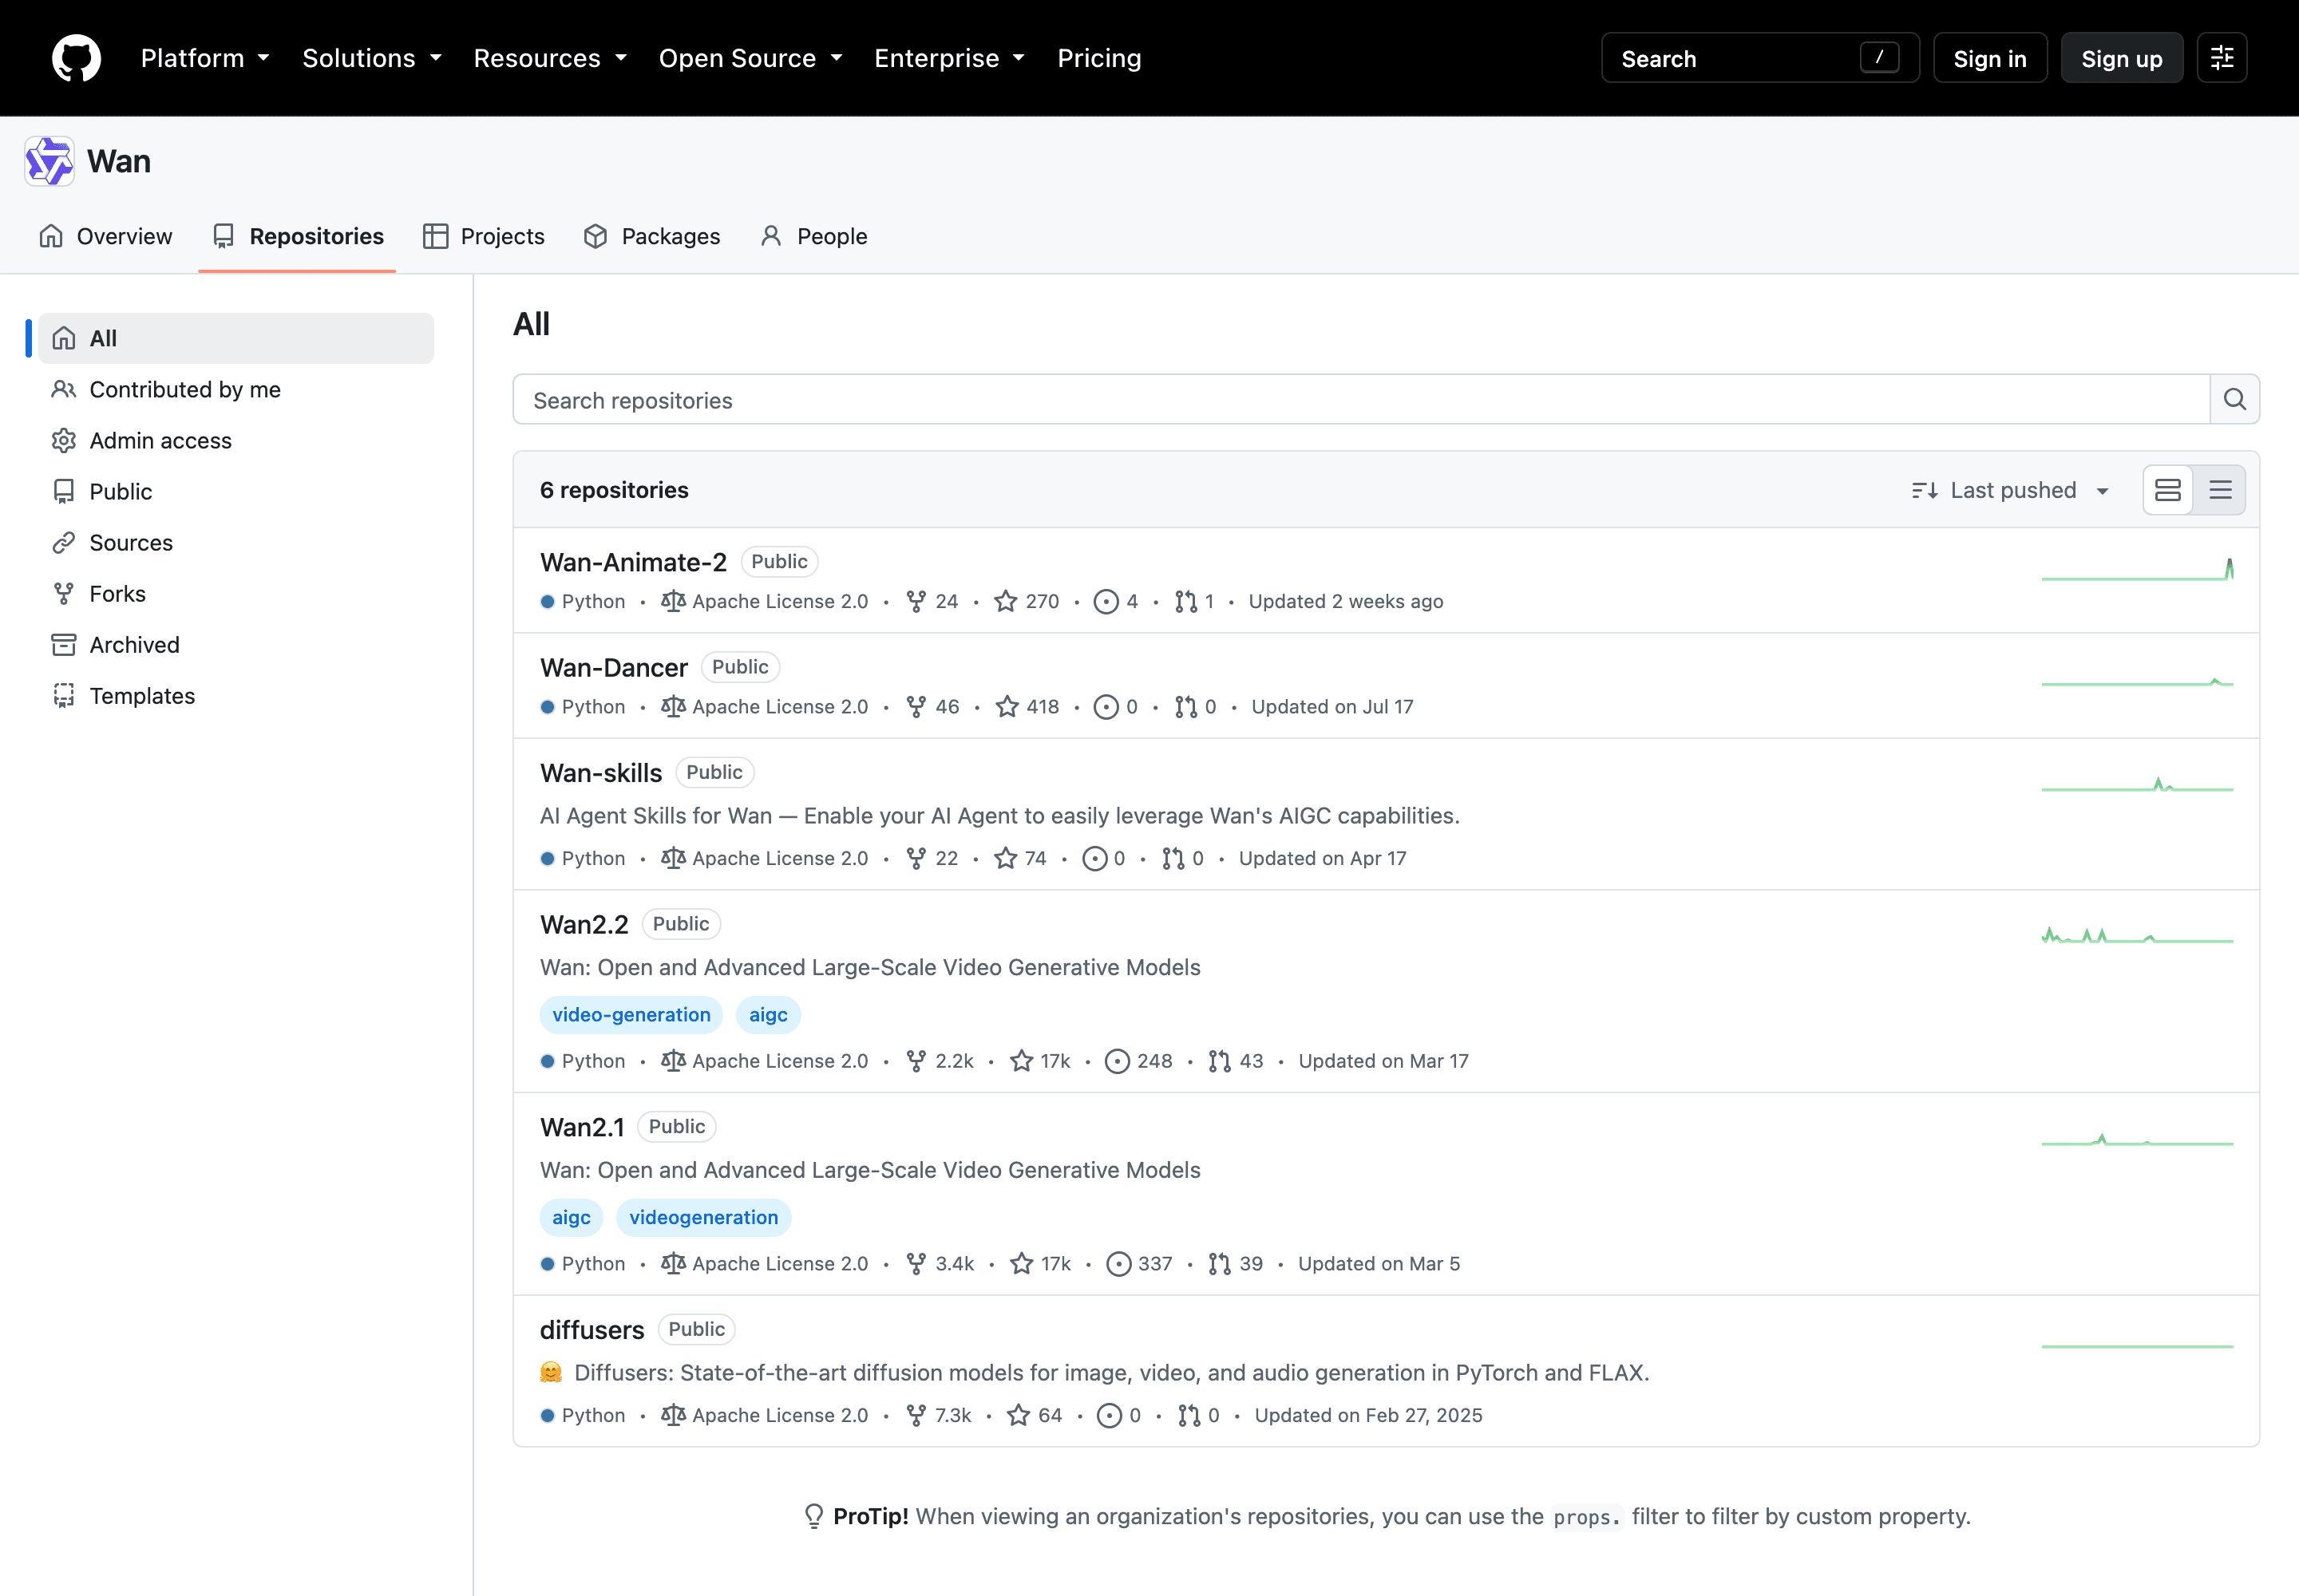The height and width of the screenshot is (1596, 2299).
Task: Click the Sign up button
Action: click(x=2121, y=58)
